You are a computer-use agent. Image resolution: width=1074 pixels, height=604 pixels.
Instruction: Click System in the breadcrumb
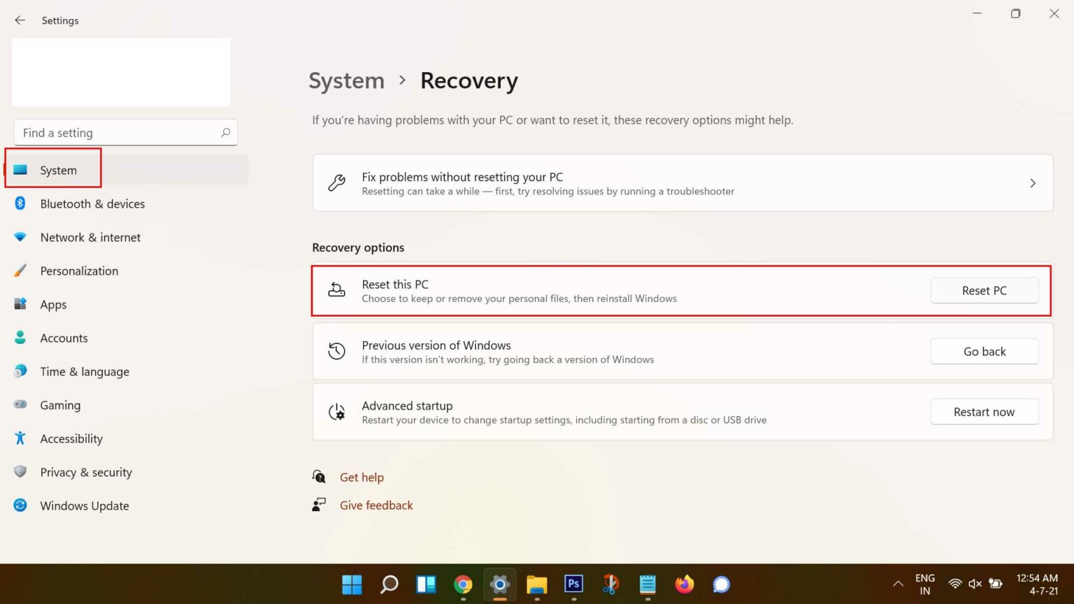tap(346, 81)
